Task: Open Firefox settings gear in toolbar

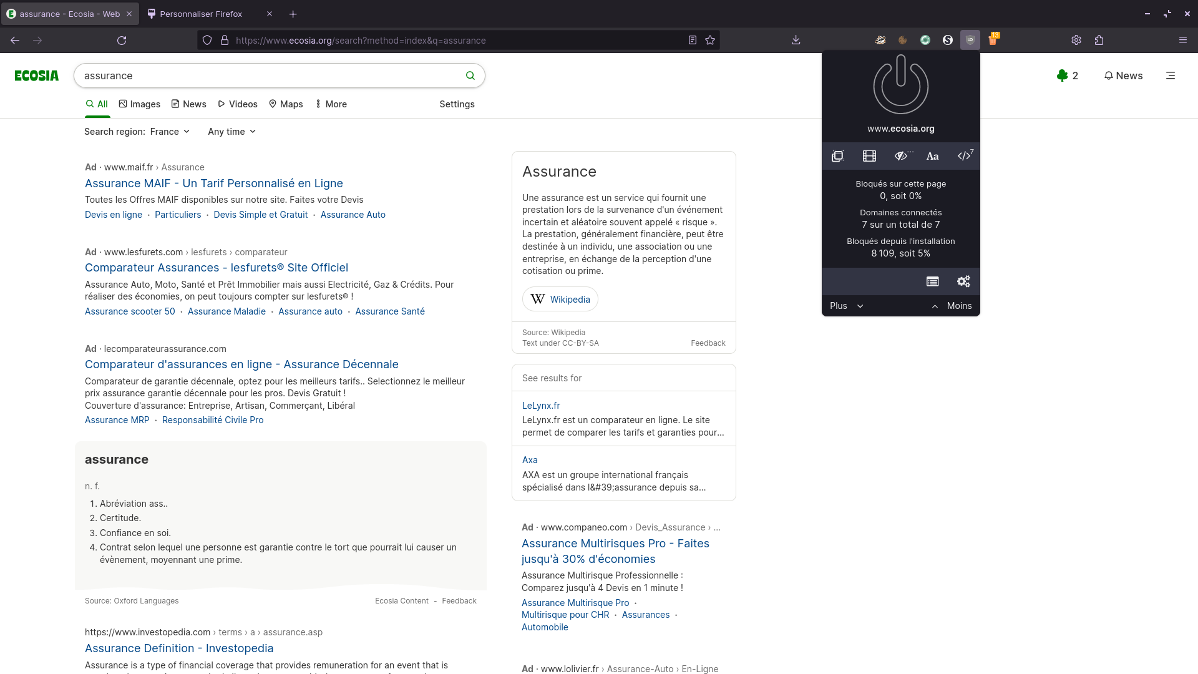Action: click(1076, 40)
